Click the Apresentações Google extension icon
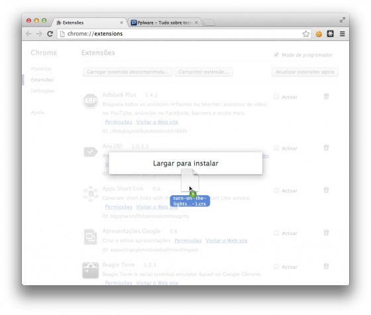The height and width of the screenshot is (315, 371). [x=90, y=236]
